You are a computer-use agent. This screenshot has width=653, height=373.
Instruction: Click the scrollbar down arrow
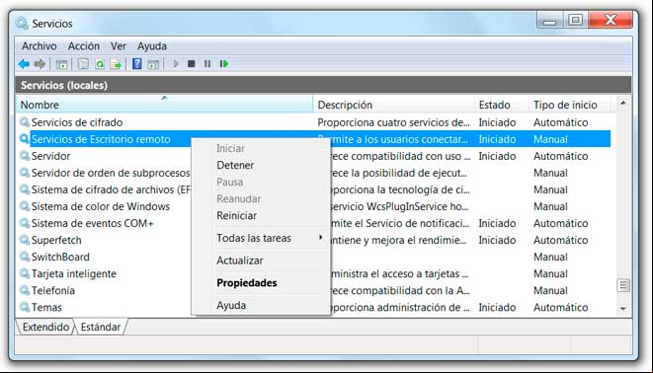(623, 308)
